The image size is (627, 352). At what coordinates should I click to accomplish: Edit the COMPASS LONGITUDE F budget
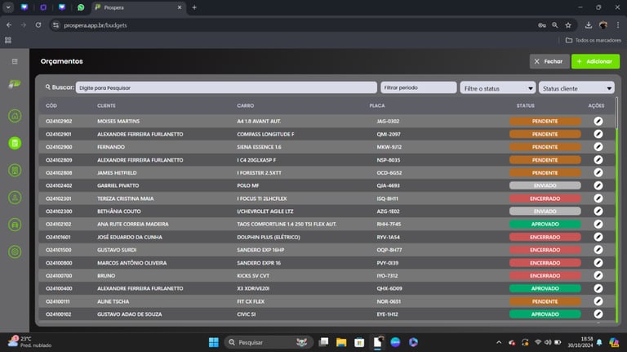click(x=598, y=134)
